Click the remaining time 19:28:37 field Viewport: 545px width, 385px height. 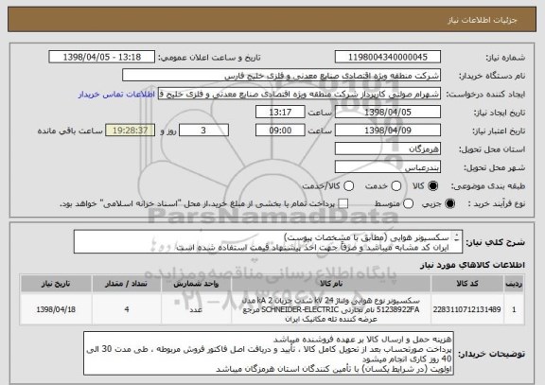click(131, 131)
